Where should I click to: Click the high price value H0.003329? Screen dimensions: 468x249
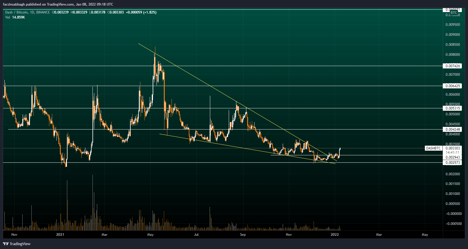tap(79, 12)
